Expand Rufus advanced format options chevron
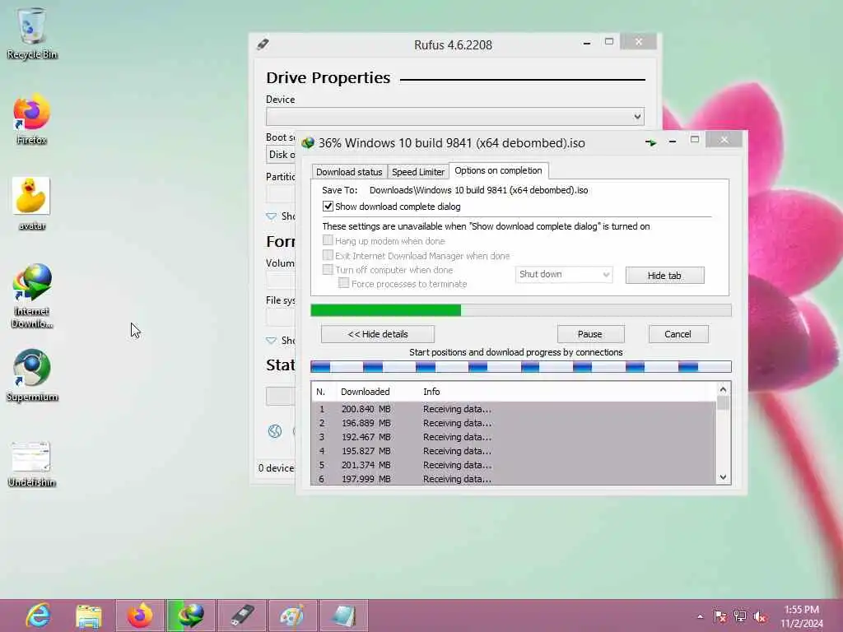Screen dimensions: 843x632 pyautogui.click(x=271, y=340)
